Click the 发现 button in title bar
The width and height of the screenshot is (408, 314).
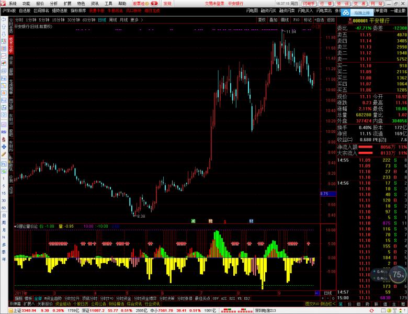167,3
